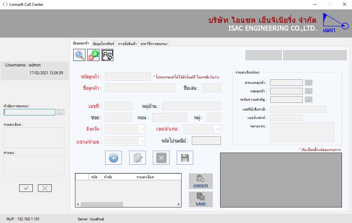Click the floppy disk save icon
The image size is (352, 223).
point(185,158)
